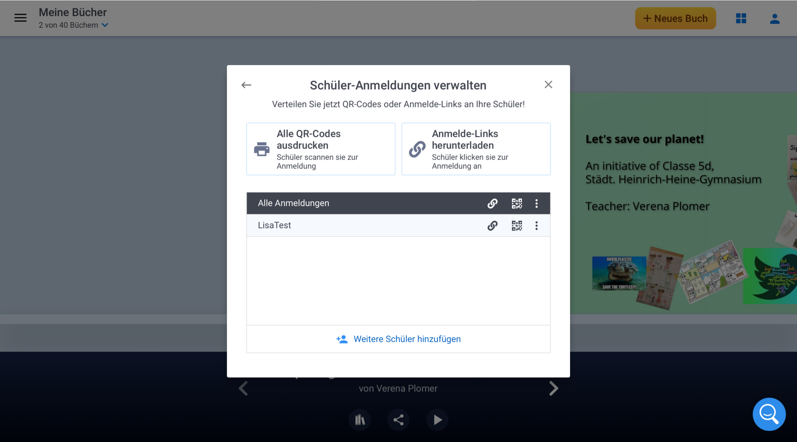The width and height of the screenshot is (797, 442).
Task: Click 'Weitere Schüler hinzufügen' link
Action: tap(398, 339)
